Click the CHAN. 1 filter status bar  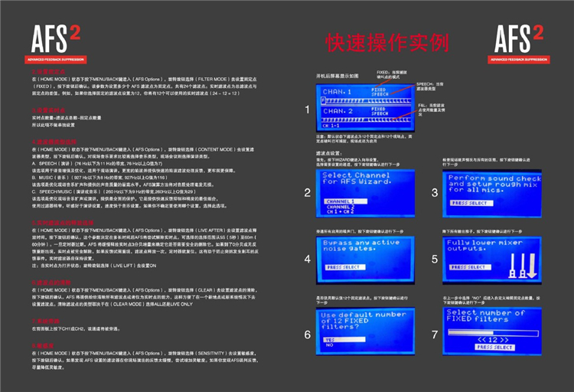[x=366, y=100]
